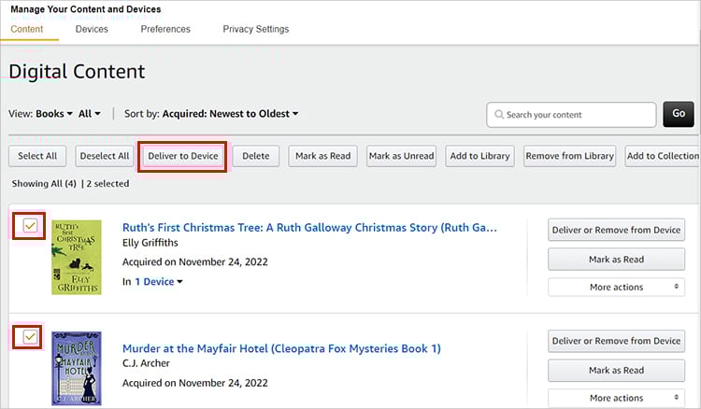
Task: Open More actions for Ruth's book
Action: tap(617, 287)
